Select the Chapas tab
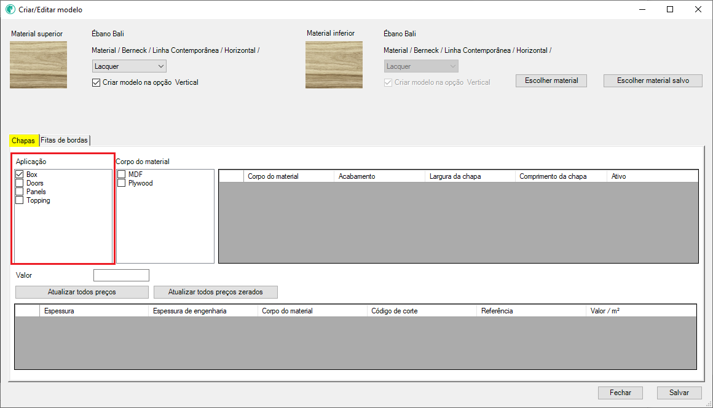The height and width of the screenshot is (408, 713). tap(23, 141)
